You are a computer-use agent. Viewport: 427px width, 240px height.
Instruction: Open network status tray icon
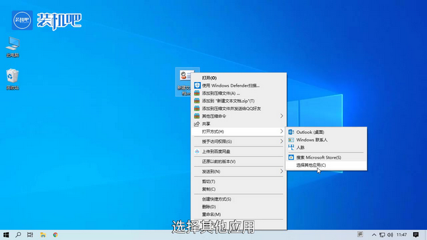coord(382,235)
